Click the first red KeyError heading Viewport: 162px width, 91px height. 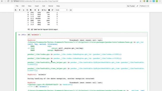point(31,40)
